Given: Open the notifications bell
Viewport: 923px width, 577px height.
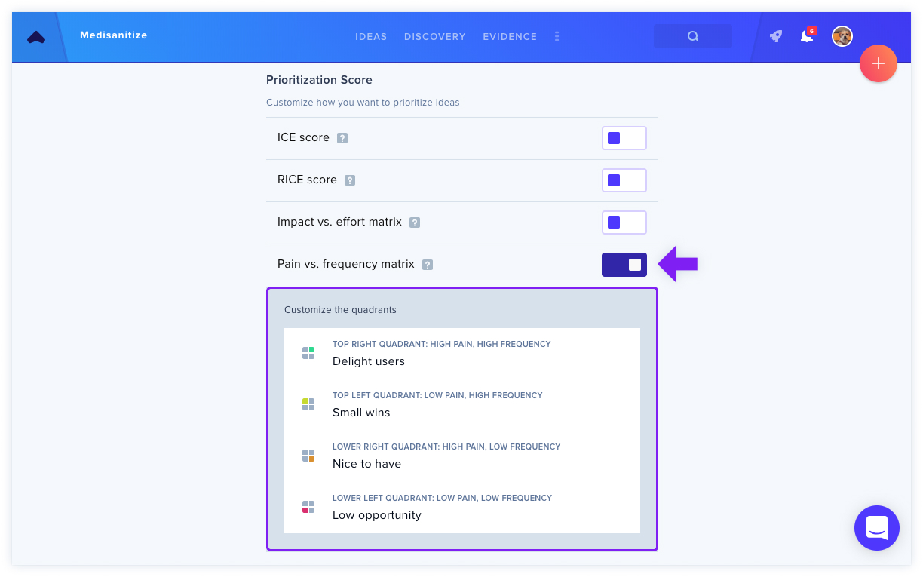Looking at the screenshot, I should 807,36.
